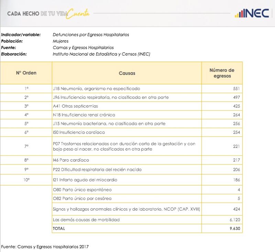Click the value 217 for I46
The width and height of the screenshot is (275, 252).
pos(236,160)
